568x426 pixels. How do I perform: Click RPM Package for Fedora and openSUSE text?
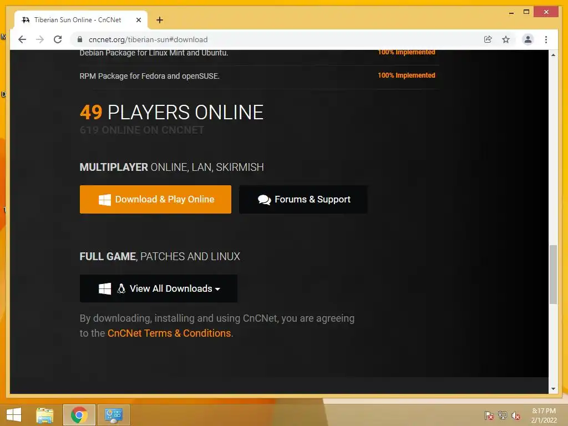point(150,76)
